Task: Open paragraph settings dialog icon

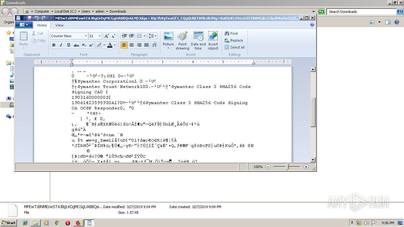Action: [154, 45]
